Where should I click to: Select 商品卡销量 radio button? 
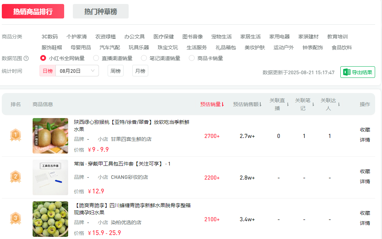(192, 58)
